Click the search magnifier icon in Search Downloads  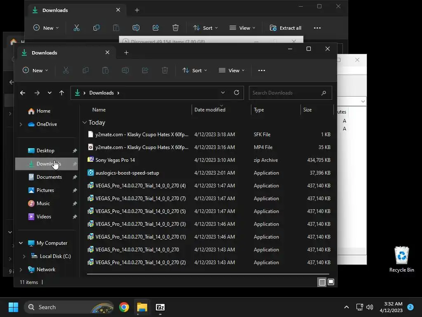pyautogui.click(x=324, y=93)
